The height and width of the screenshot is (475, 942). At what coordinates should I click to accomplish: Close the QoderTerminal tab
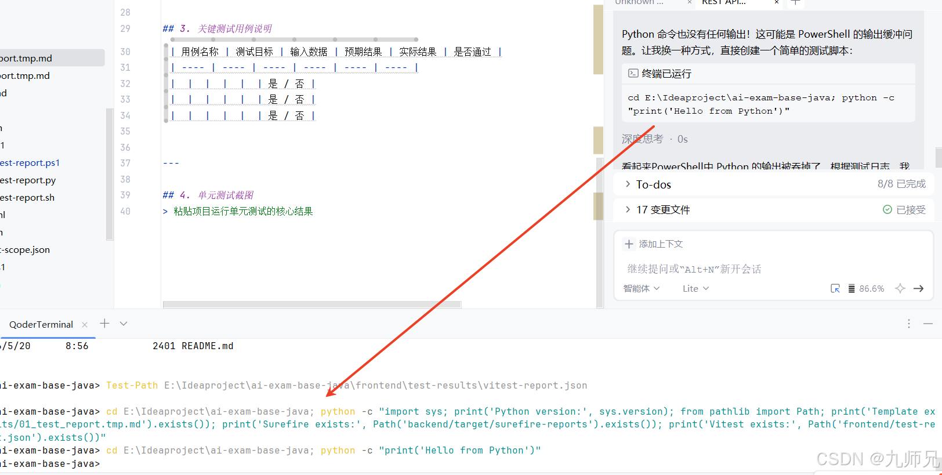[85, 325]
